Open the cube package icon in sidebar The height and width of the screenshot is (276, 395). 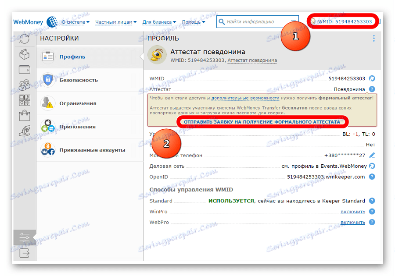tap(25, 54)
